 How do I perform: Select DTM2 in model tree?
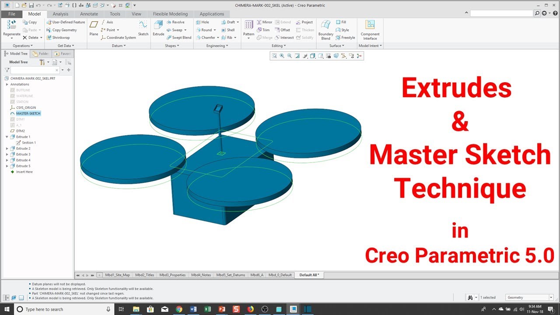21,131
